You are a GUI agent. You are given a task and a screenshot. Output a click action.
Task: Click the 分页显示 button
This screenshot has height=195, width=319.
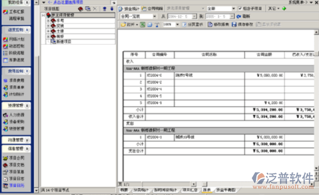(193, 25)
